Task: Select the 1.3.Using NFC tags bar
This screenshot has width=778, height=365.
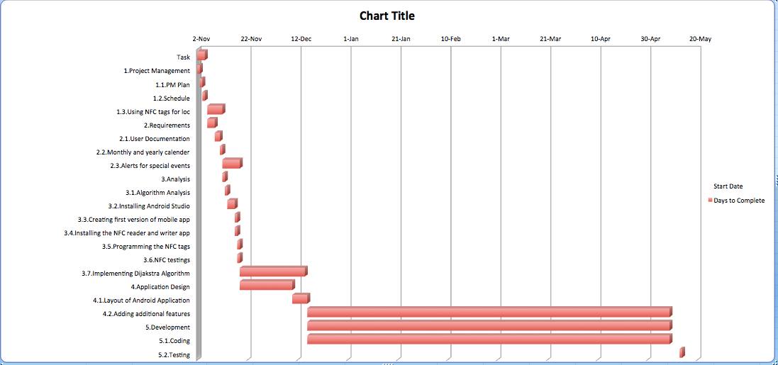Action: [x=215, y=110]
